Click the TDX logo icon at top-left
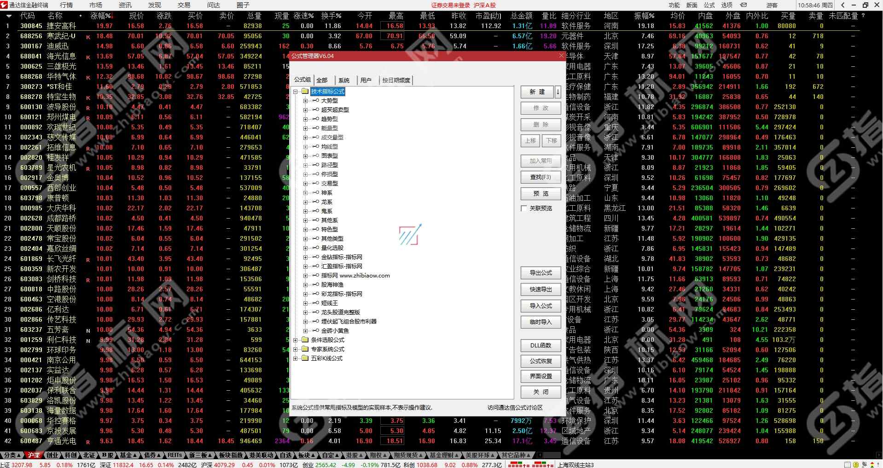The height and width of the screenshot is (468, 883). [x=4, y=5]
